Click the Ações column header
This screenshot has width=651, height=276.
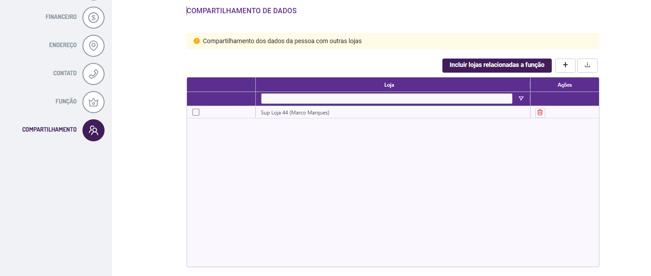[x=565, y=85]
